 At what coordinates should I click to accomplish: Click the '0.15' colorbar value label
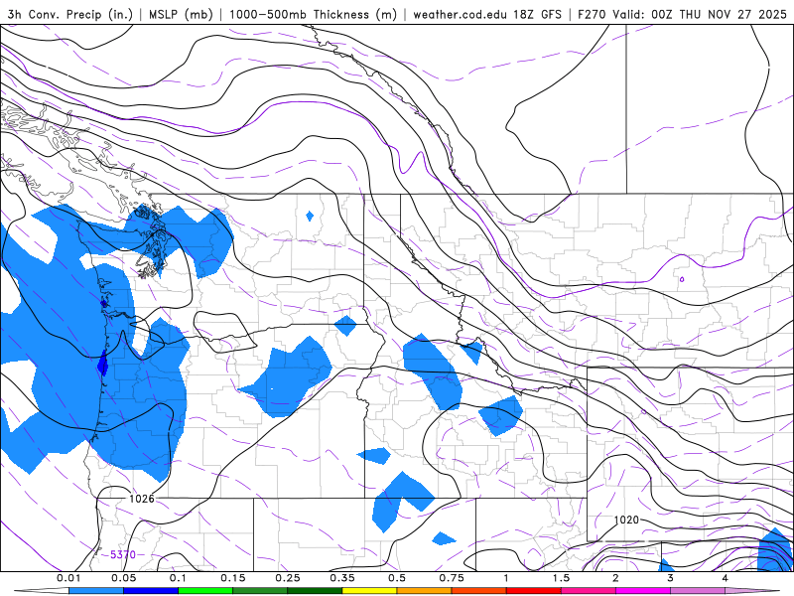coord(233,578)
